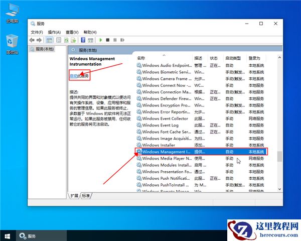This screenshot has width=301, height=241.
Task: Sort by the 启动类型 column header
Action: coord(233,58)
